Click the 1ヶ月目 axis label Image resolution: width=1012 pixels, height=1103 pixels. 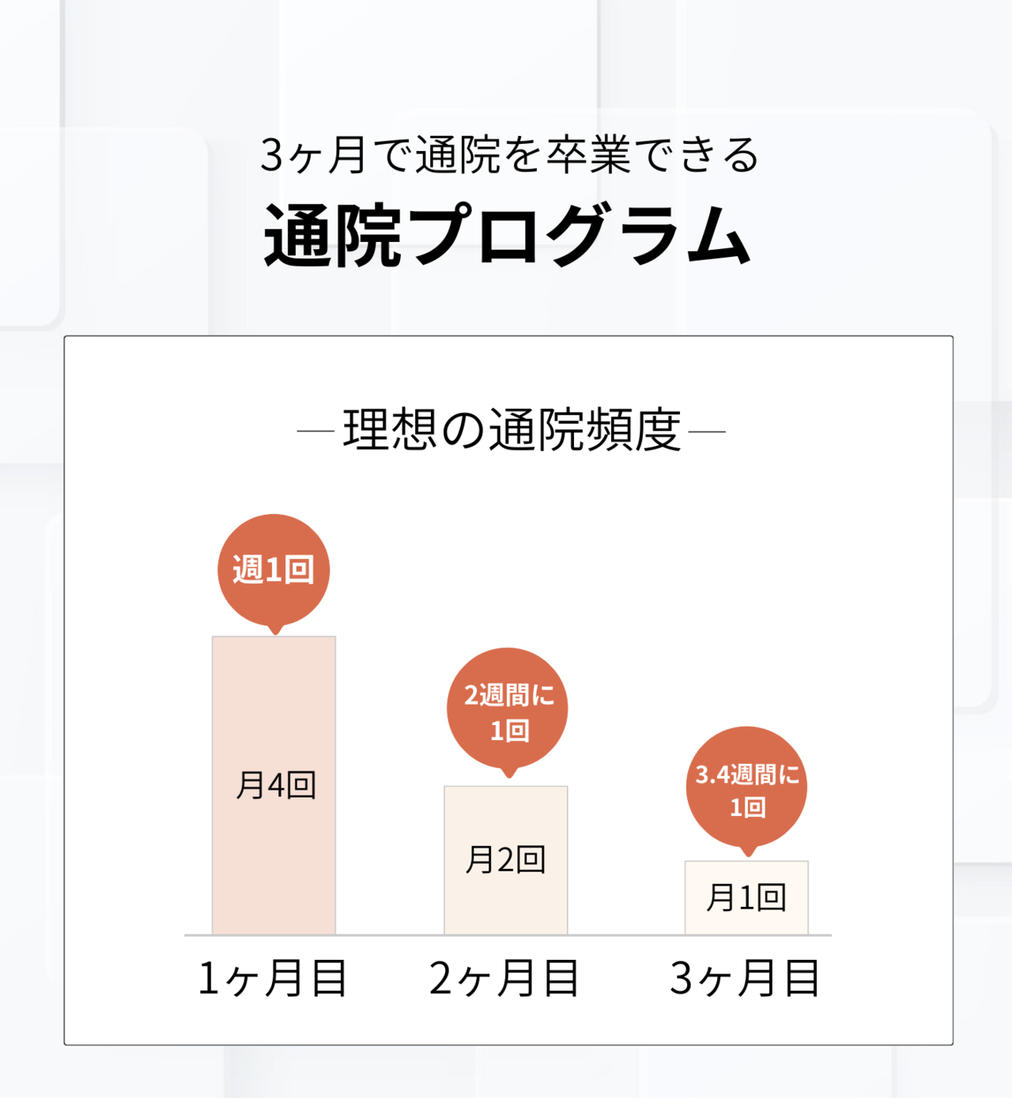coord(273,979)
